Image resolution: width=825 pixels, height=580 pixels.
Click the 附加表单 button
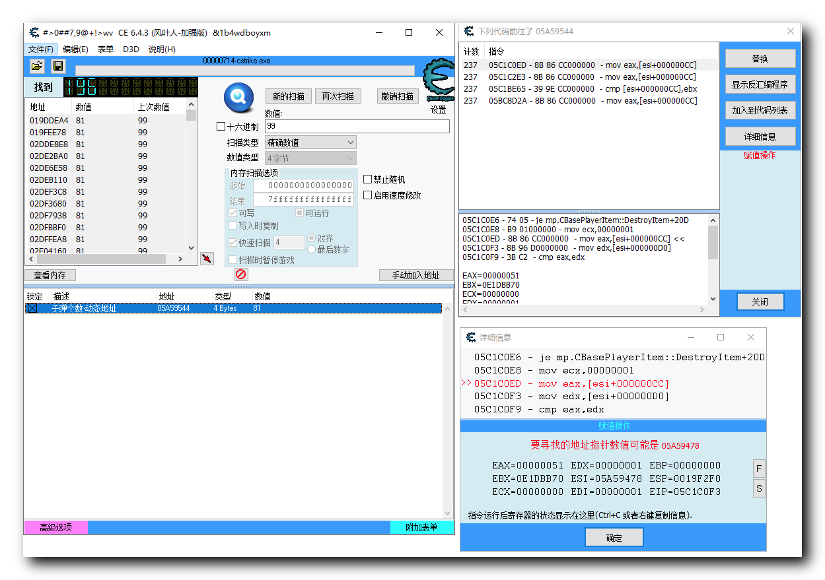(421, 527)
